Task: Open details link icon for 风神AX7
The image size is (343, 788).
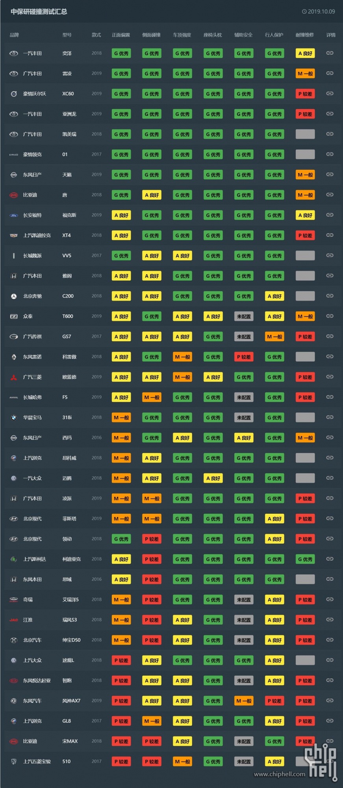Action: pos(330,701)
